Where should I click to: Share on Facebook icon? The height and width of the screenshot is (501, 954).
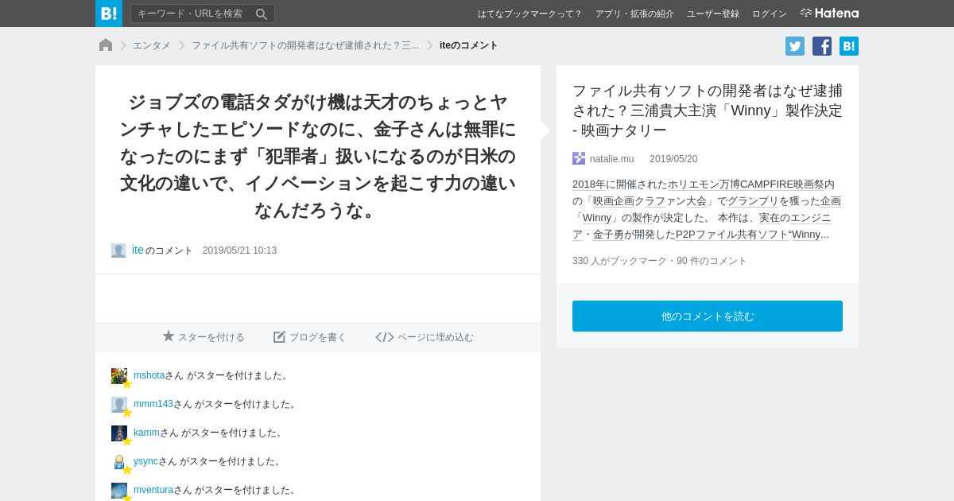[x=822, y=46]
